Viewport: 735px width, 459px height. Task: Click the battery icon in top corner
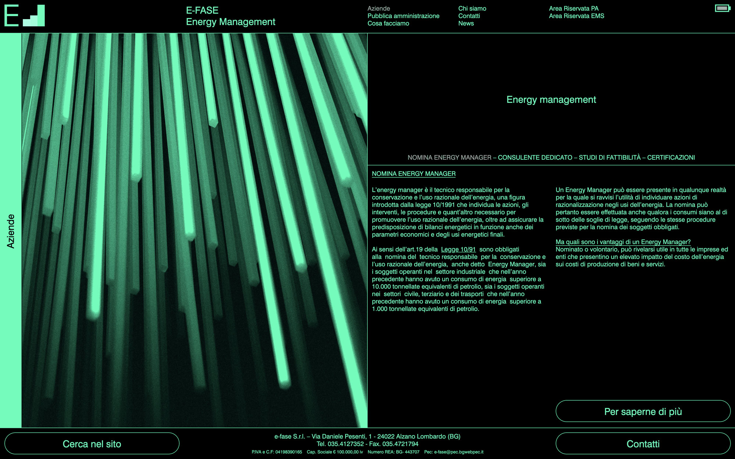click(722, 8)
